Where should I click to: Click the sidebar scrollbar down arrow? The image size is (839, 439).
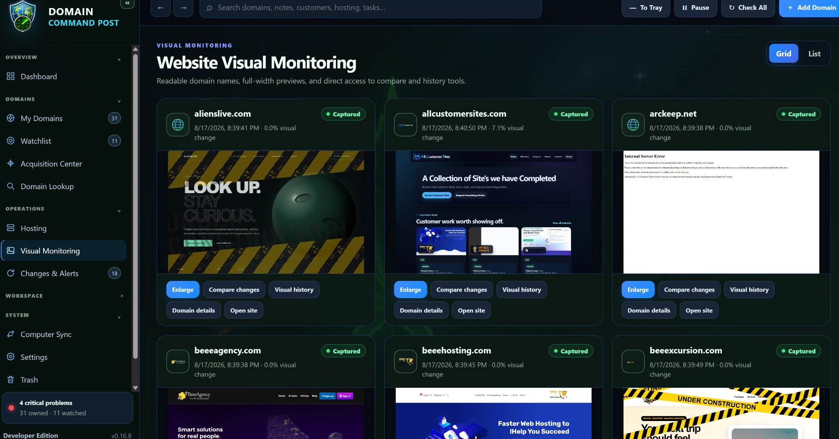point(135,387)
